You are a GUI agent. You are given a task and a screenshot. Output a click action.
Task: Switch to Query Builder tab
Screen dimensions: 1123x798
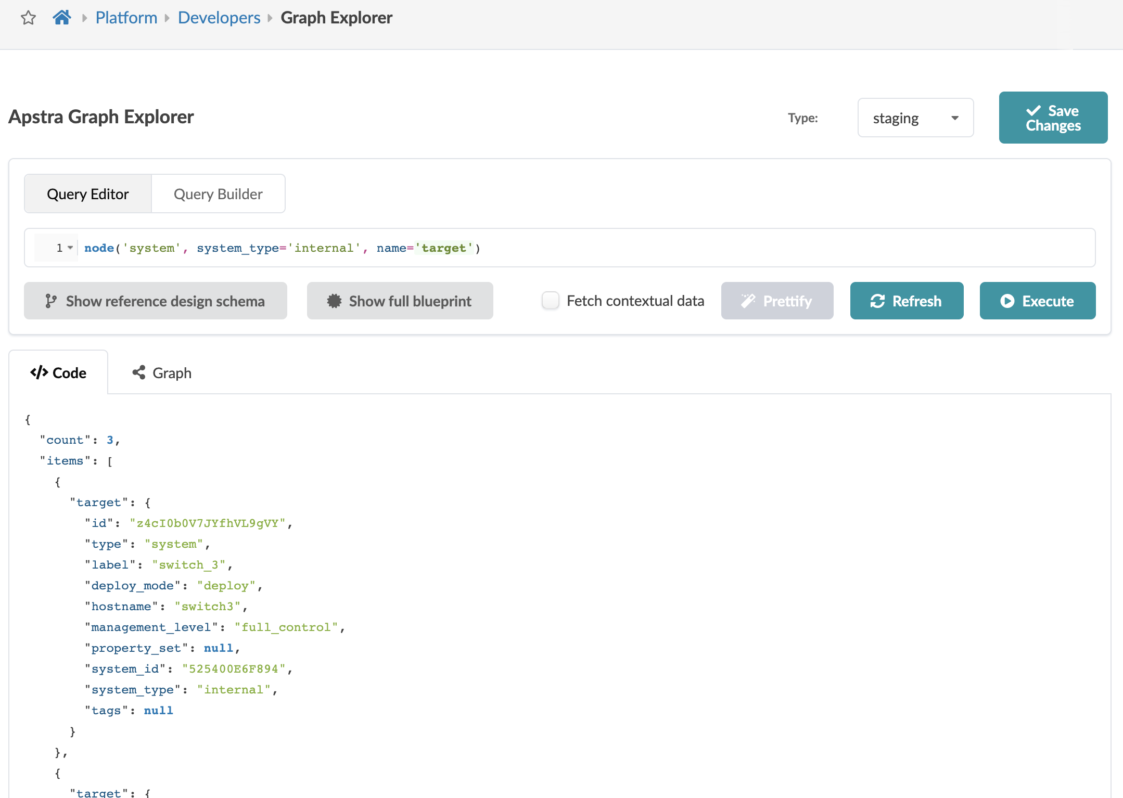(x=218, y=194)
